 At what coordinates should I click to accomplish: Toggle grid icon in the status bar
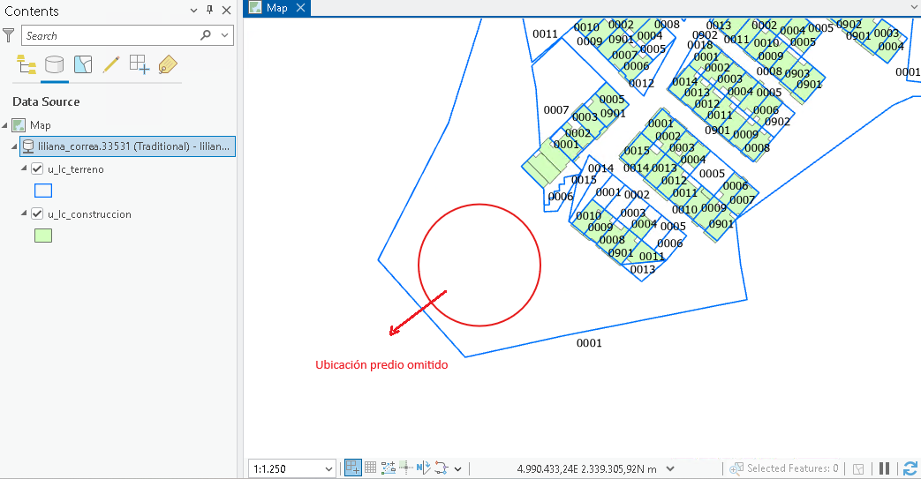point(370,468)
